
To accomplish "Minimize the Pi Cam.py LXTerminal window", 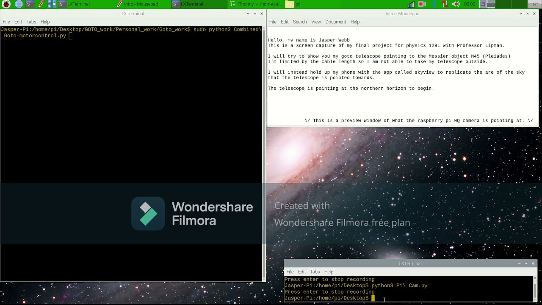I will (520, 263).
